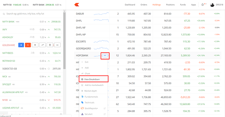Open the DR5318 profile menu
The image size is (225, 117).
point(217,5)
